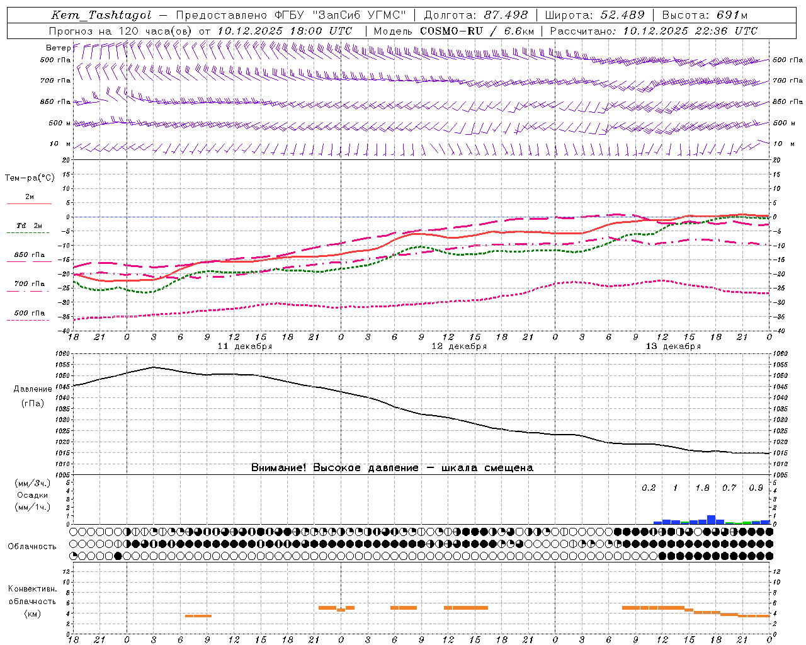Select the date label 11 декабря
The height and width of the screenshot is (645, 806).
coord(245,346)
